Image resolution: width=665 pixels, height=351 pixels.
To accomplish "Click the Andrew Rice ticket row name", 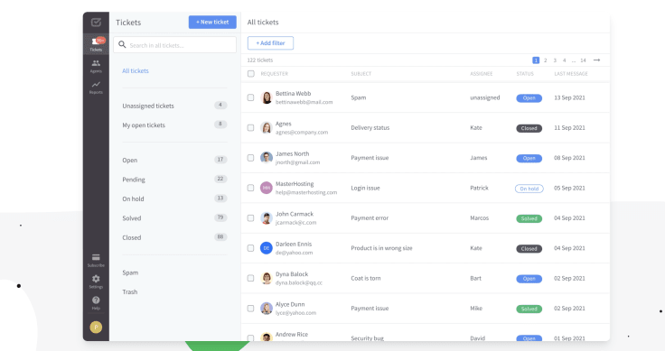I will point(292,335).
